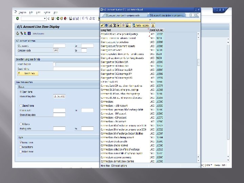Open the Help menu

point(55,13)
